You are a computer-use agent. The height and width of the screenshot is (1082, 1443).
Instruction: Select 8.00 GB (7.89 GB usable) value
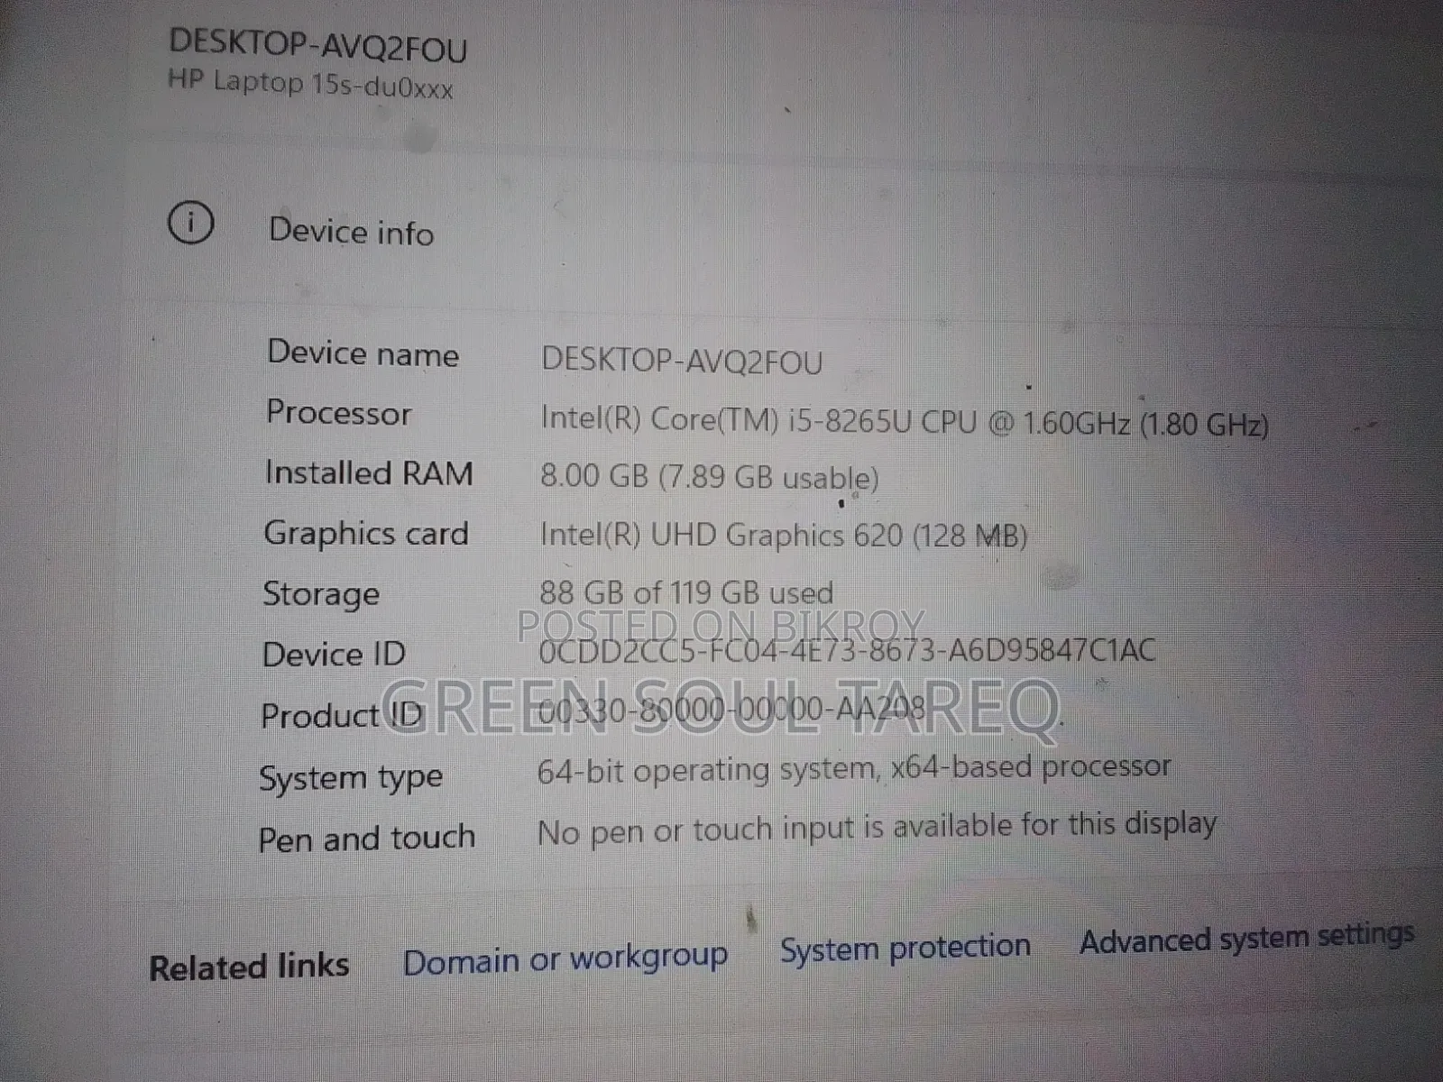[x=709, y=477]
